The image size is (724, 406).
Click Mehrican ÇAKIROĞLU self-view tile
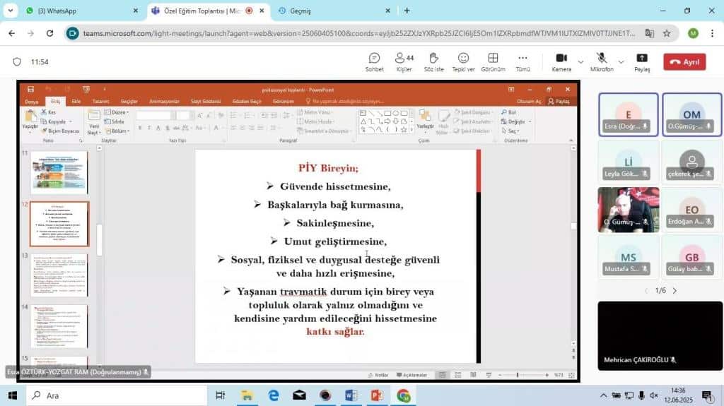[x=660, y=336]
